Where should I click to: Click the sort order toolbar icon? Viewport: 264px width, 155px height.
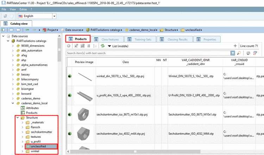tap(95, 46)
